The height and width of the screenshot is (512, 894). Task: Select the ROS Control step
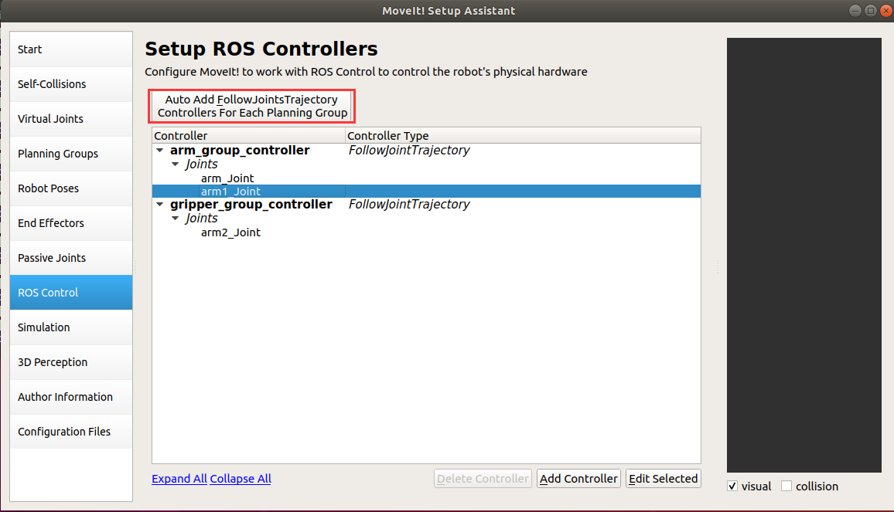[x=71, y=293]
